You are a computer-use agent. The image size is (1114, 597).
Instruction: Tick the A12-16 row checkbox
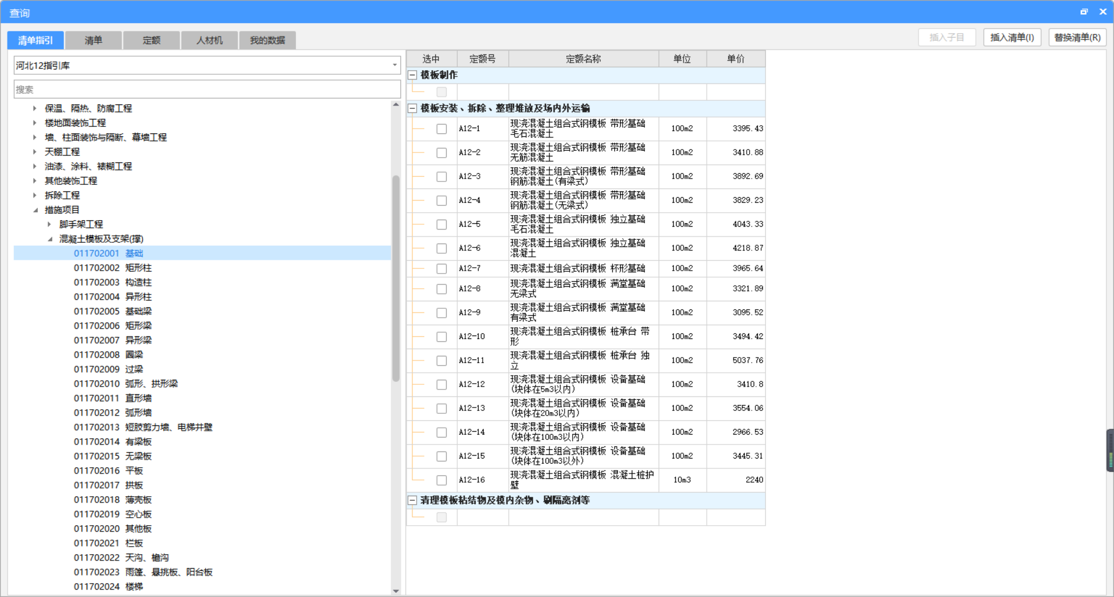(442, 480)
